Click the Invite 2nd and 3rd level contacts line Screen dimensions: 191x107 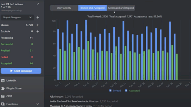pyautogui.click(x=84, y=101)
